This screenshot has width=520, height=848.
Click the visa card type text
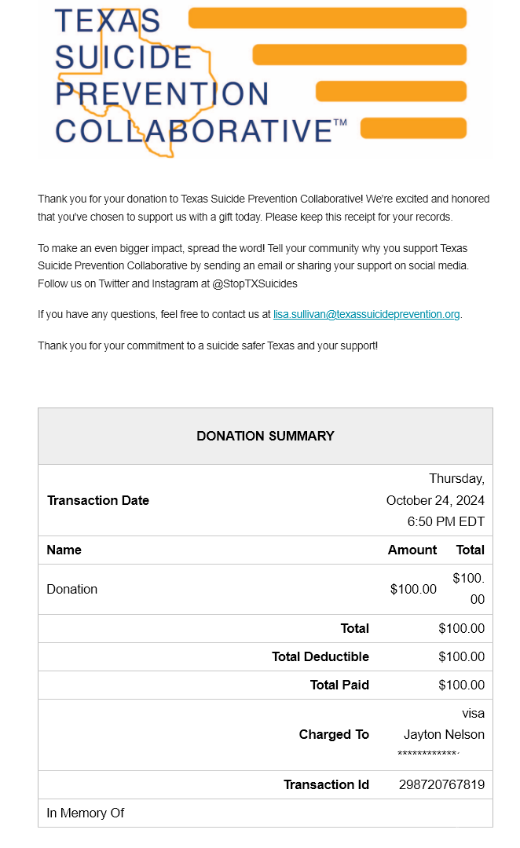[x=473, y=713]
